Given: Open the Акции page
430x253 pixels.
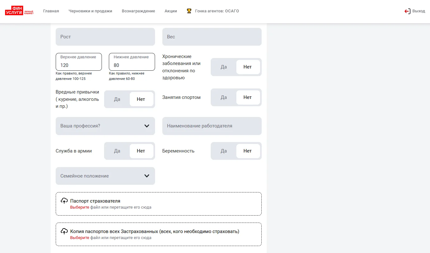Looking at the screenshot, I should click(x=171, y=11).
